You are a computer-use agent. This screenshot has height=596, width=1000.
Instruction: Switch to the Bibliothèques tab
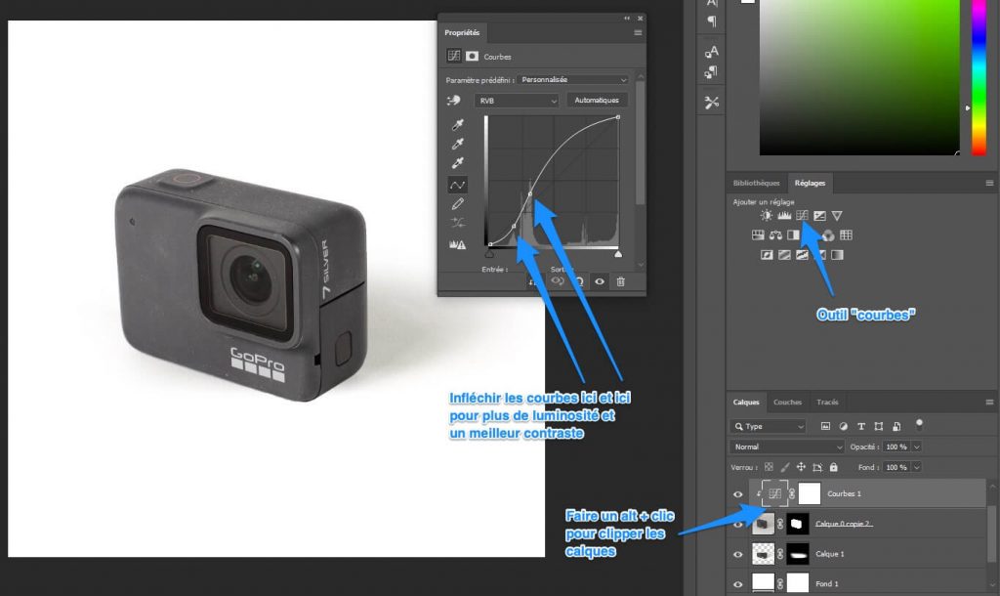[x=757, y=183]
